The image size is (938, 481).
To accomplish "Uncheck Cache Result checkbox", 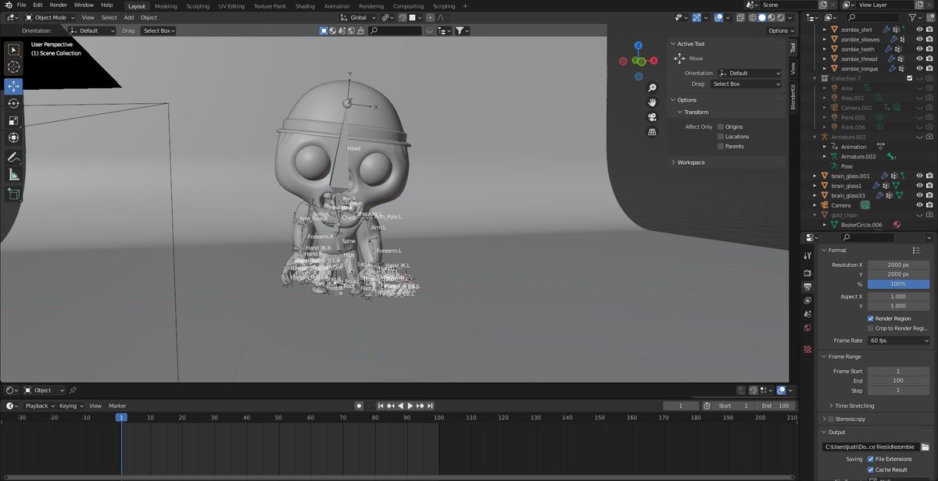I will coord(871,469).
